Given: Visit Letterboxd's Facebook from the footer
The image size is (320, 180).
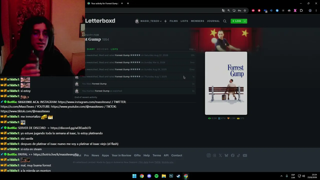Looking at the screenshot, I should click(x=233, y=155).
